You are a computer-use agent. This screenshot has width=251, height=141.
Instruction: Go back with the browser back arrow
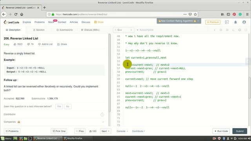click(4, 14)
